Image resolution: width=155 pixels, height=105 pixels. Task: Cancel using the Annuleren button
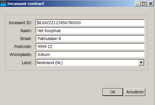(x=135, y=92)
